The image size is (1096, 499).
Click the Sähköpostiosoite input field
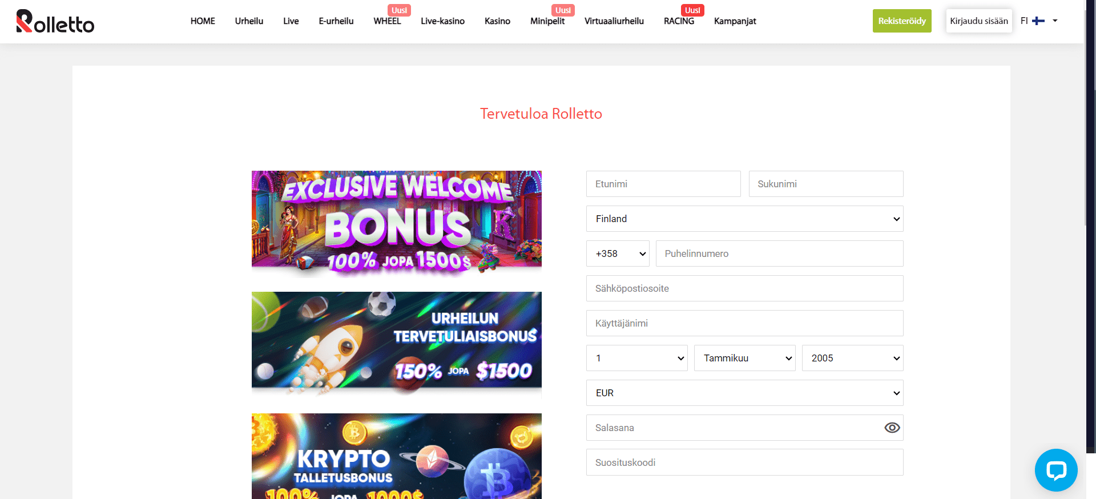pyautogui.click(x=744, y=288)
